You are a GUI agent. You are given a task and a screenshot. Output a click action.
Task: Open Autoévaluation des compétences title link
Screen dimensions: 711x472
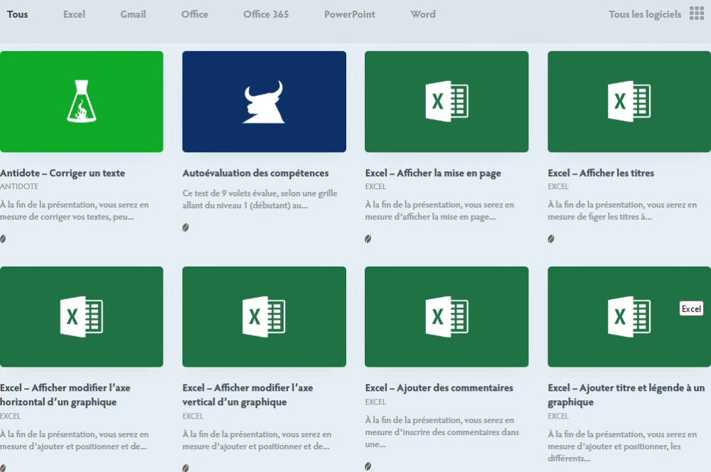point(255,173)
